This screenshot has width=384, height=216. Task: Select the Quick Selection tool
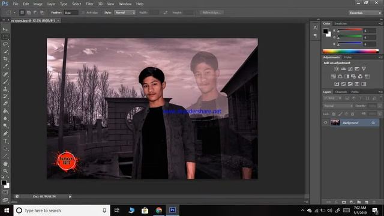tap(5, 52)
